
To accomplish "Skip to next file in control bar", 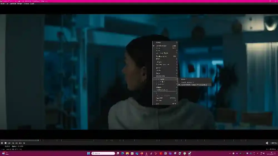I will coord(20,143).
